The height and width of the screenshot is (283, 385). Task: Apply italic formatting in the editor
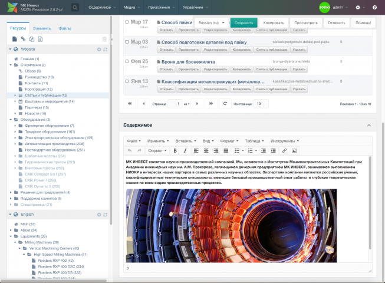tap(185, 151)
